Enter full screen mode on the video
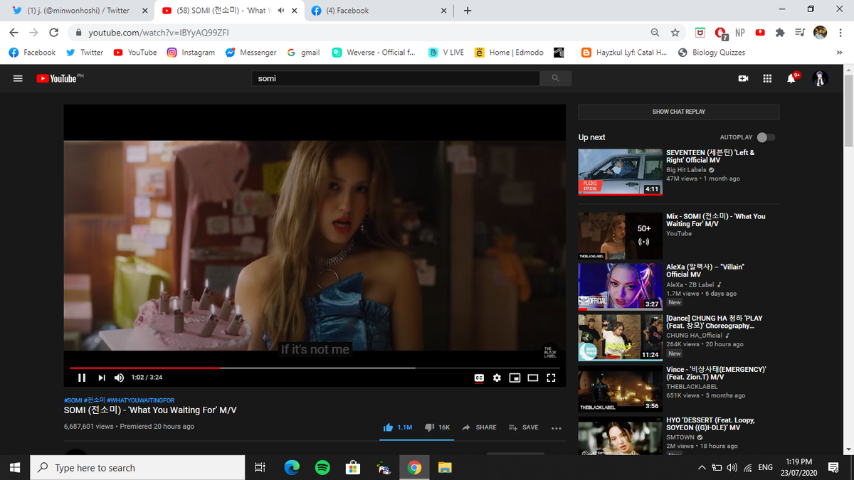 (550, 378)
